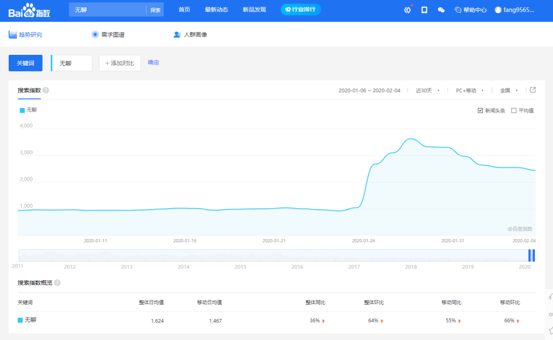Click the Baidu Index logo
This screenshot has height=340, width=553.
click(x=29, y=10)
